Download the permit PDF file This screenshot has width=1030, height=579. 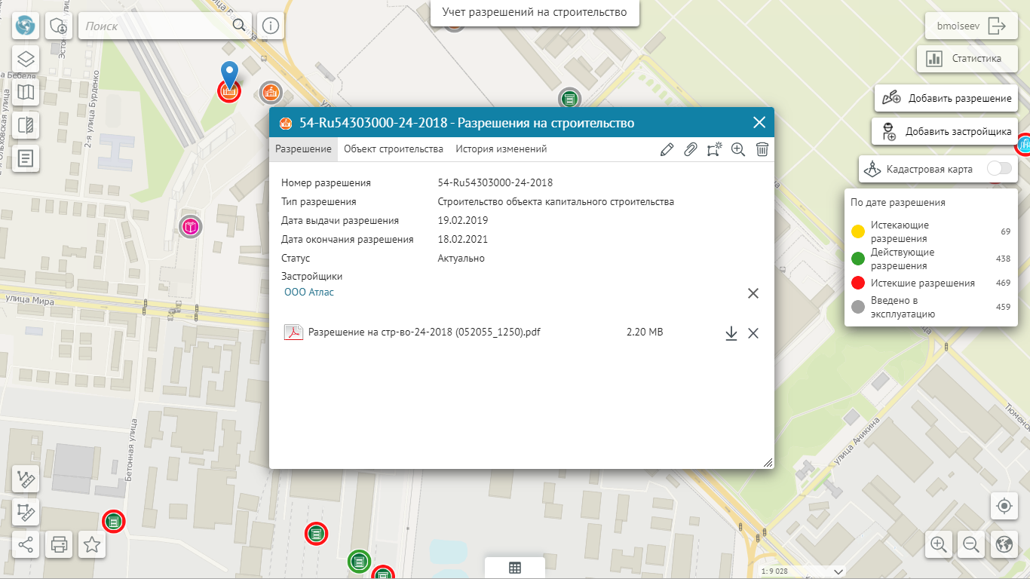point(731,333)
